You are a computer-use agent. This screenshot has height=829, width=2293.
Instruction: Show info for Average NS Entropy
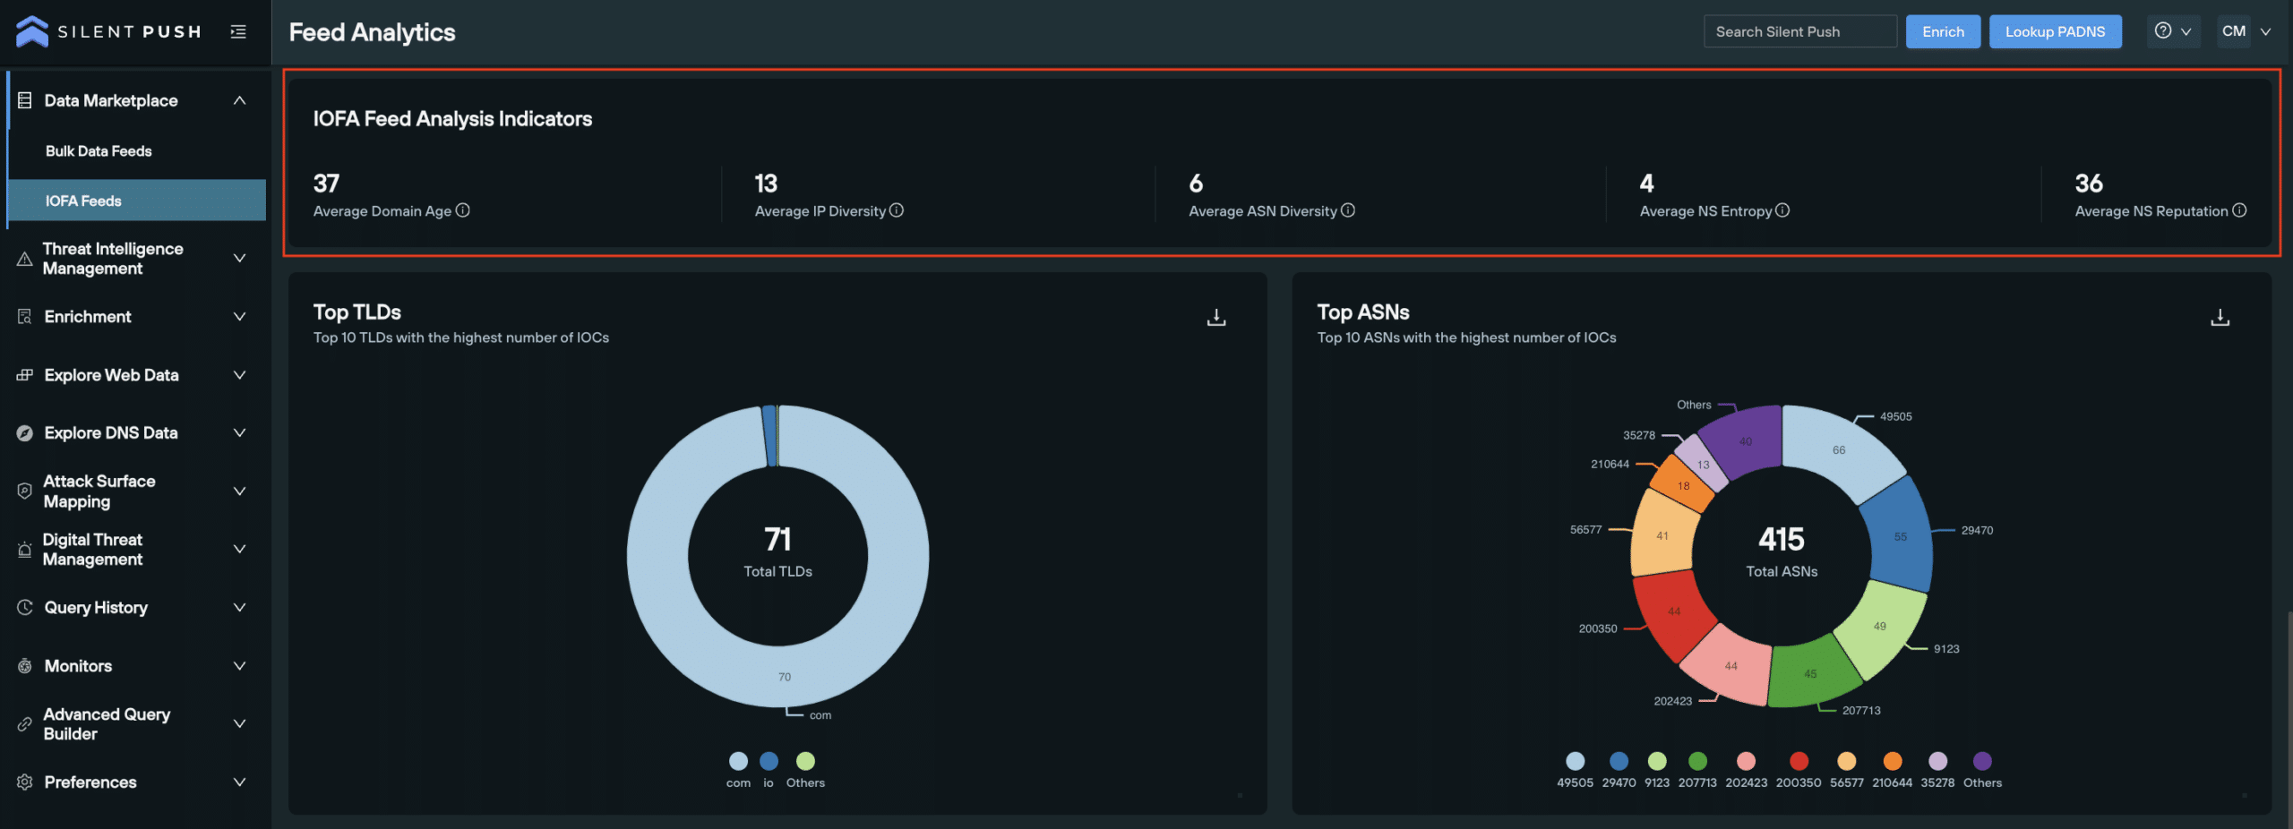[1782, 210]
